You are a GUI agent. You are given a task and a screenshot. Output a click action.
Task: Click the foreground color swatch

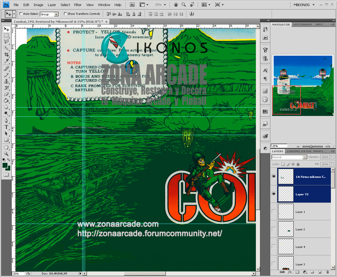[5, 165]
